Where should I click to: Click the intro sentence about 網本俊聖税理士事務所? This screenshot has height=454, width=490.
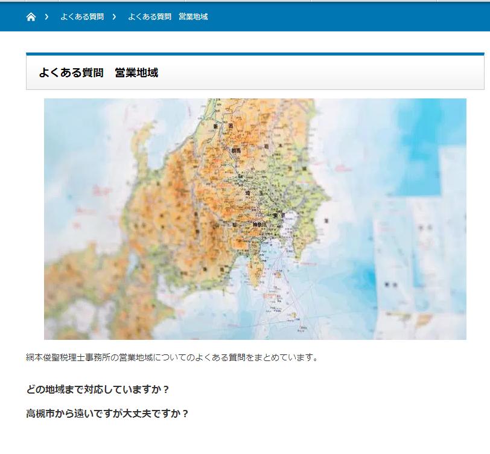172,357
